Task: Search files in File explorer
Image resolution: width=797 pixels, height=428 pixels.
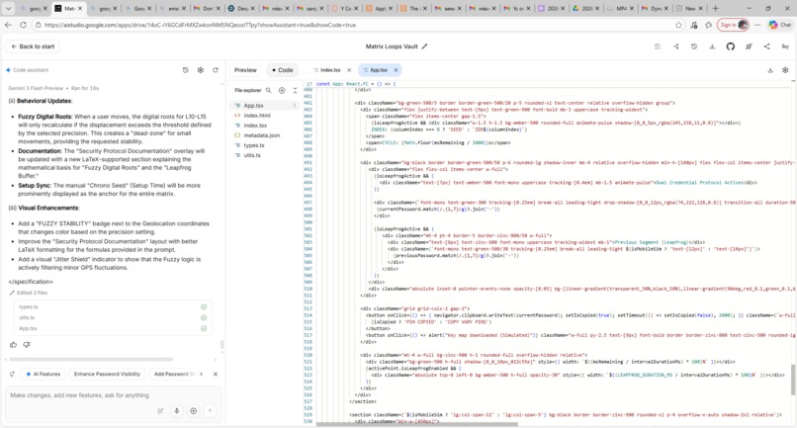Action: (x=268, y=90)
